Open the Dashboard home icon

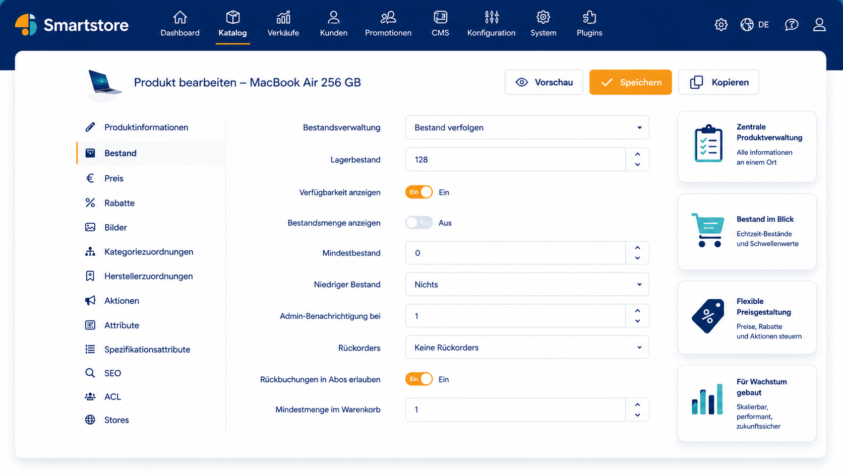pyautogui.click(x=180, y=18)
